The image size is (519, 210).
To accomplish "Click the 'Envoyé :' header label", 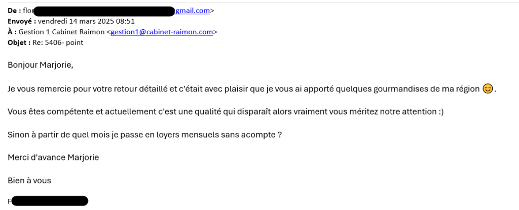I will click(22, 21).
